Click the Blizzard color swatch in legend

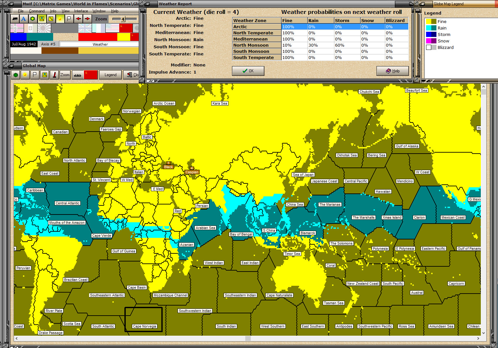(x=431, y=47)
